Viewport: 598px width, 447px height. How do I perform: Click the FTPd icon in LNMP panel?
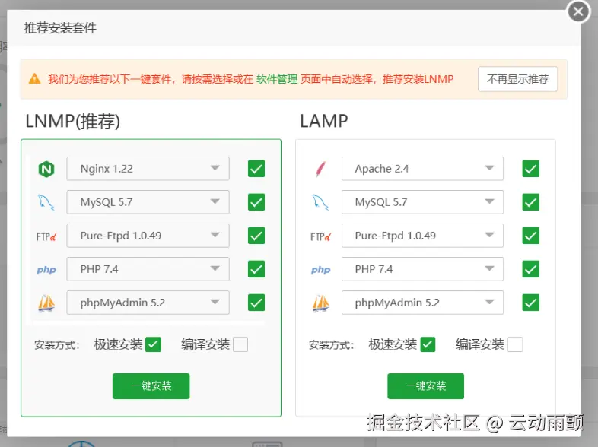point(46,236)
